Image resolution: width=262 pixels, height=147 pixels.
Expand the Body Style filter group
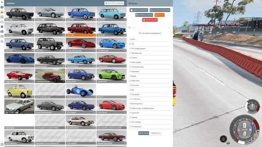(x=150, y=81)
